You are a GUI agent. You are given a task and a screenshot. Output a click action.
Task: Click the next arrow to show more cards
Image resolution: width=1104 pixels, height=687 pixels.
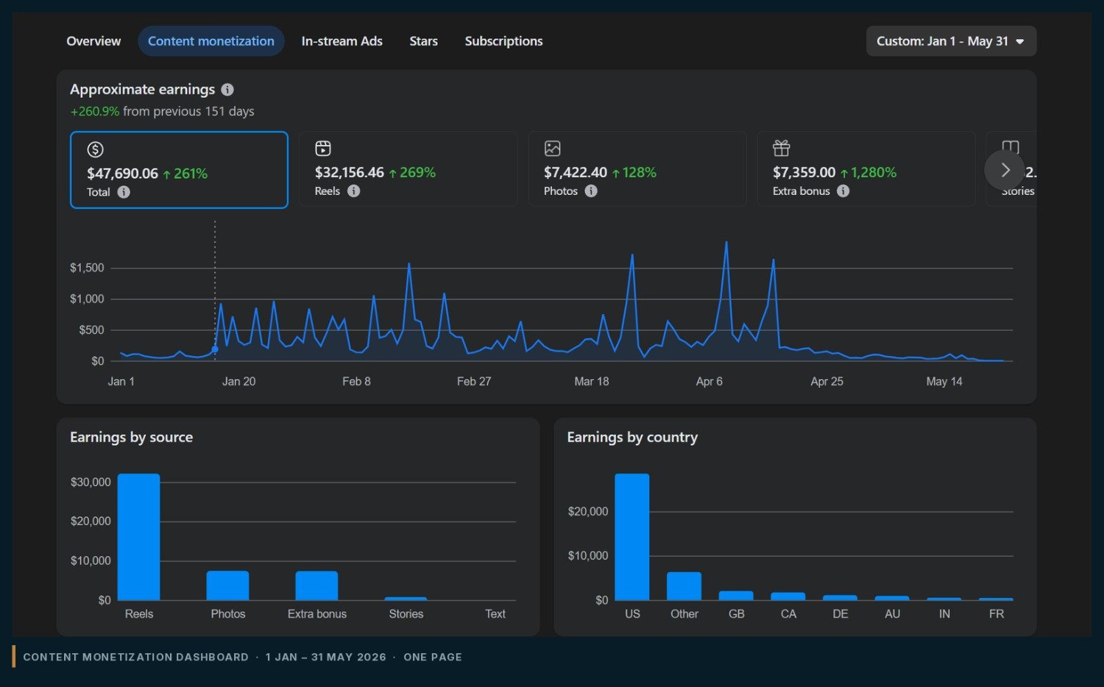(x=1005, y=170)
